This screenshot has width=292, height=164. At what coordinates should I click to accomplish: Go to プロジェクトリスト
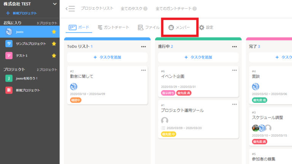pos(97,8)
